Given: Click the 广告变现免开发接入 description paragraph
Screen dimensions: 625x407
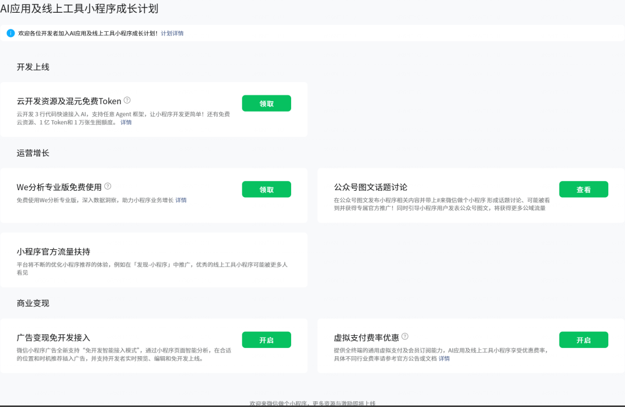Looking at the screenshot, I should tap(124, 354).
